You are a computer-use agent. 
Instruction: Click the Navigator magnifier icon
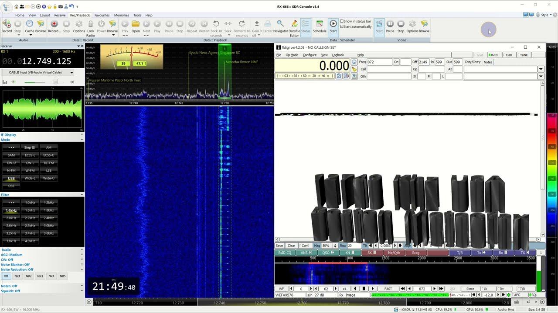pos(280,24)
